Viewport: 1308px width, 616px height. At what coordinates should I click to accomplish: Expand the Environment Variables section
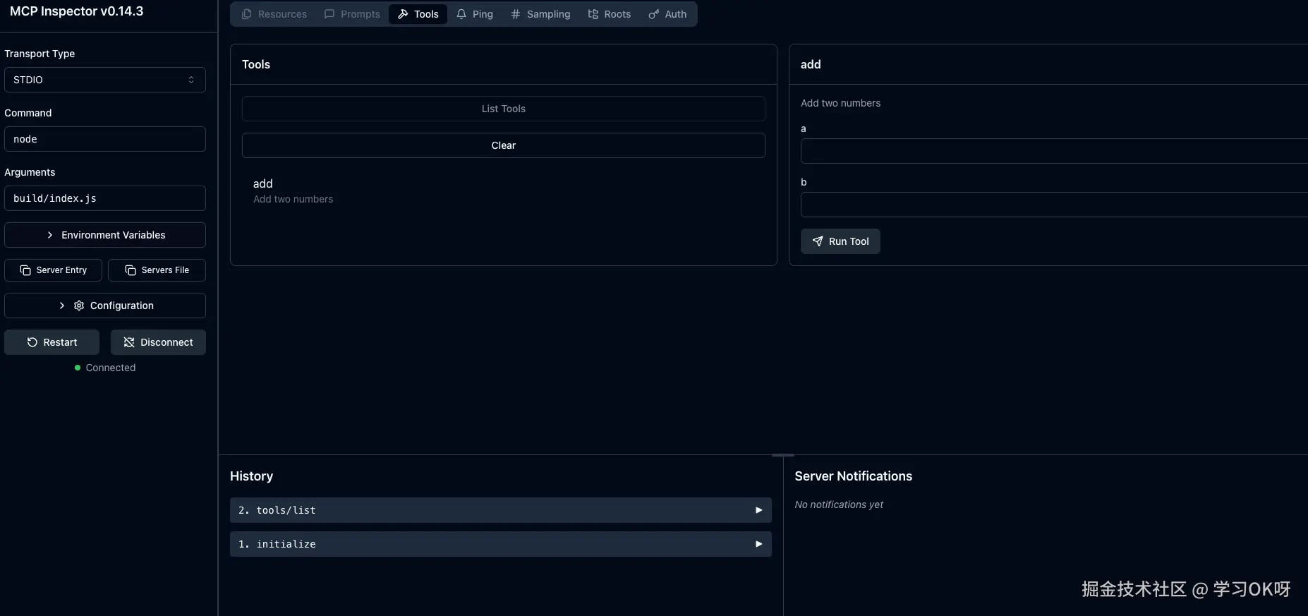[x=105, y=235]
